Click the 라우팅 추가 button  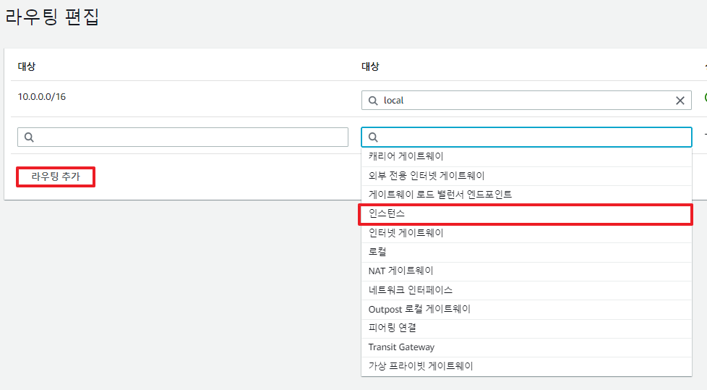click(56, 177)
